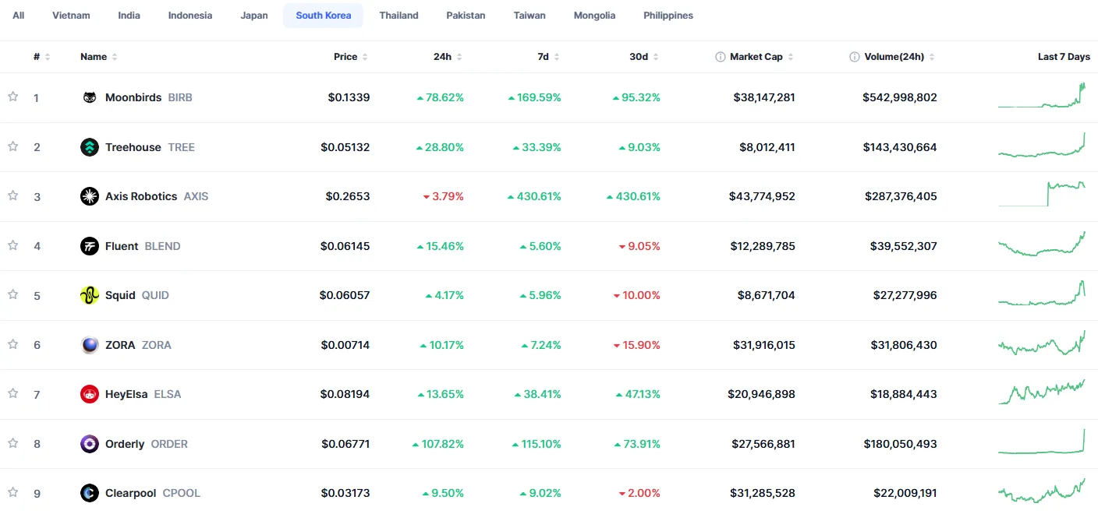Image resolution: width=1098 pixels, height=514 pixels.
Task: Switch to the Vietnam tab
Action: coord(71,16)
